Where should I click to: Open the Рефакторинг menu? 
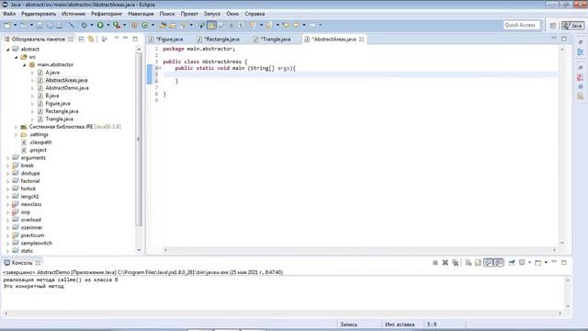point(107,14)
